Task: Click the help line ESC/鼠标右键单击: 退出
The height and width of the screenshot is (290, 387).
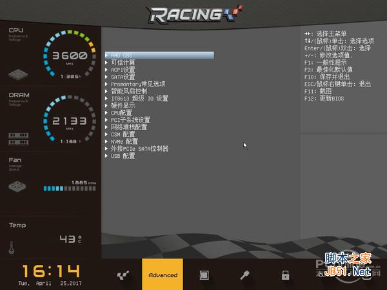Action: pos(337,84)
